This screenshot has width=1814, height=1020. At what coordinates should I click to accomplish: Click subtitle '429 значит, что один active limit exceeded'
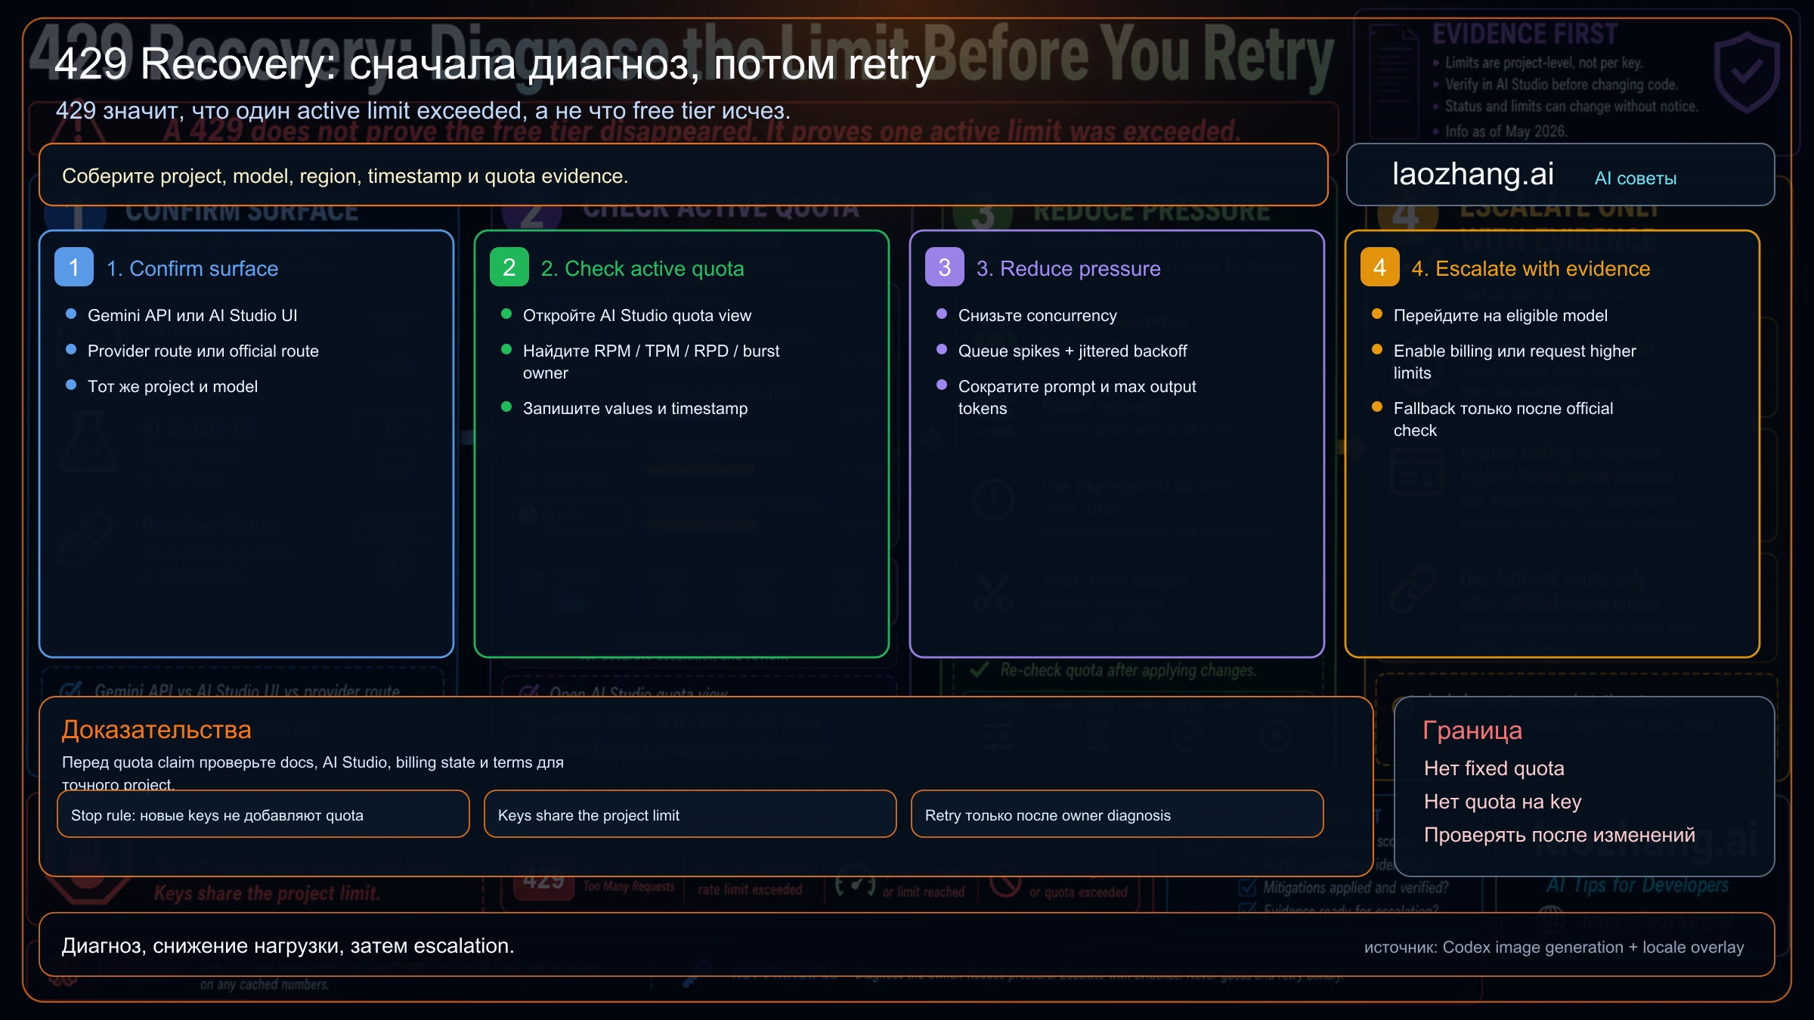[423, 111]
